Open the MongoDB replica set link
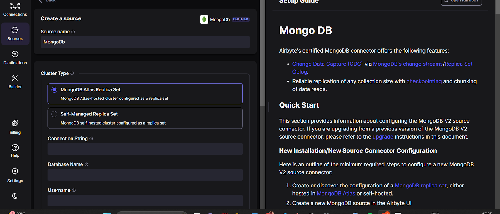Viewport: 500px width, 214px height. pos(421,186)
